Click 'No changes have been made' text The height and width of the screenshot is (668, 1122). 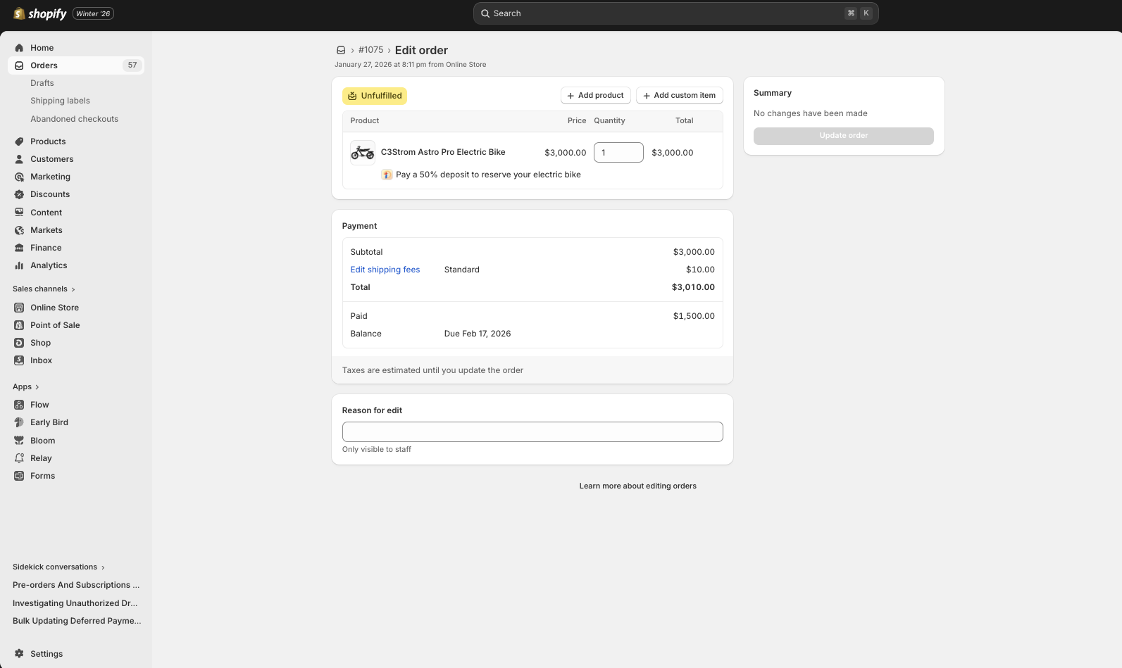811,113
